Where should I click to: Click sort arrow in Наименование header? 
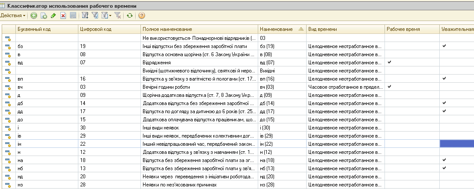tap(301, 29)
